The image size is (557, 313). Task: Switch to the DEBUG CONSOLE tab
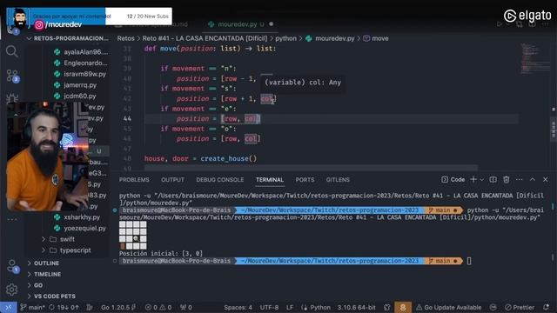(220, 180)
